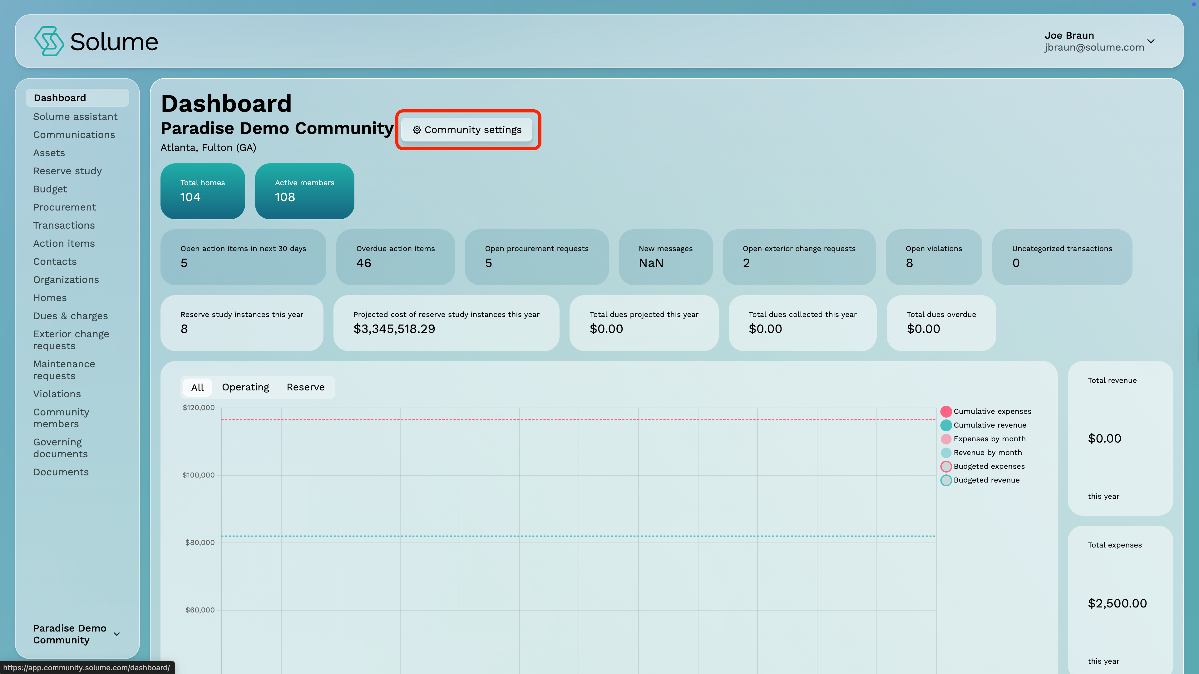
Task: Click the Active members card
Action: [304, 191]
